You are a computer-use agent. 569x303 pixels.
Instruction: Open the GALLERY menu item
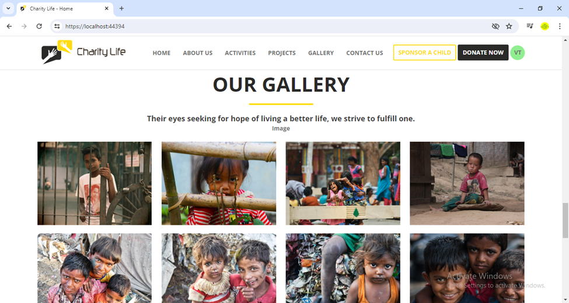(x=321, y=53)
